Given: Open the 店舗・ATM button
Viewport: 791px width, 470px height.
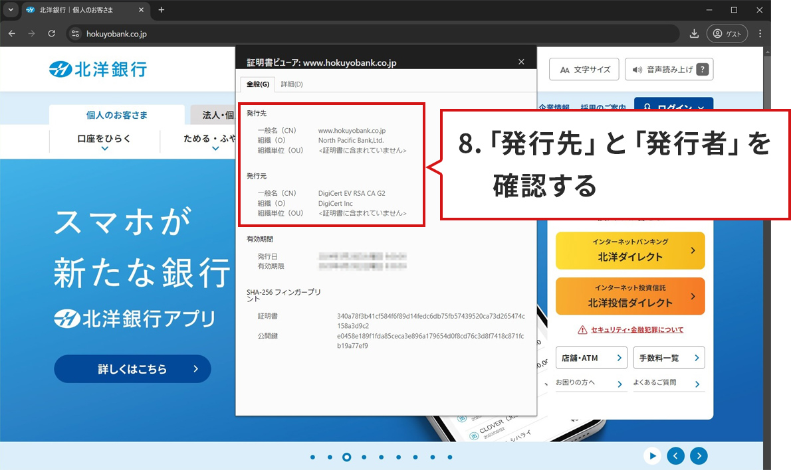Looking at the screenshot, I should click(x=591, y=358).
